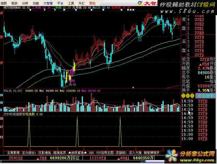Open the 大智慧 menu

click(x=48, y=3)
